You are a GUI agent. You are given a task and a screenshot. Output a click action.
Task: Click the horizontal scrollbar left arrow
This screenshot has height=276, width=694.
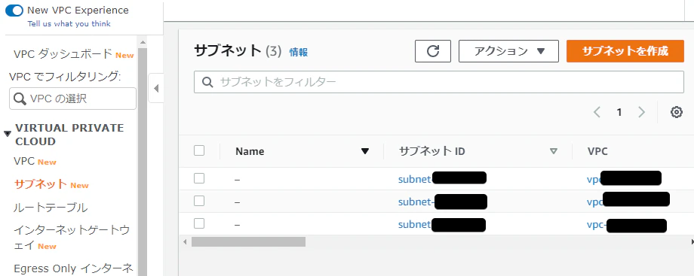pos(185,242)
